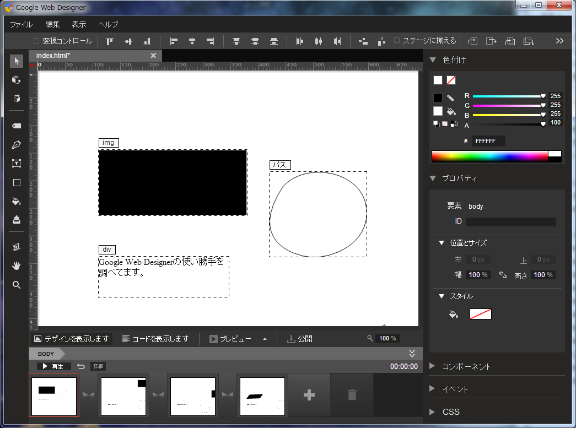Select the Text tool

pyautogui.click(x=17, y=164)
